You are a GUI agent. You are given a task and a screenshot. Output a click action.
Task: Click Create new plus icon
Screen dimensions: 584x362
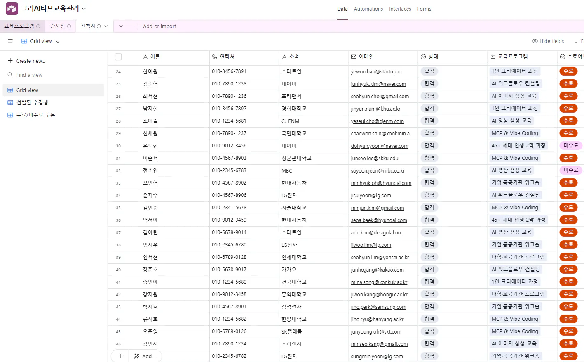[x=10, y=61]
